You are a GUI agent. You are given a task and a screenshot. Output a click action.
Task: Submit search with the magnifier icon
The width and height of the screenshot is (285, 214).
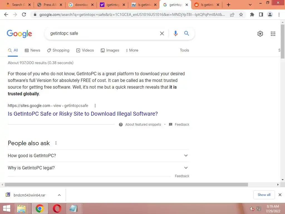[186, 33]
